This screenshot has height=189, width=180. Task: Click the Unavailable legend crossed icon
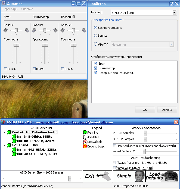(x=85, y=141)
